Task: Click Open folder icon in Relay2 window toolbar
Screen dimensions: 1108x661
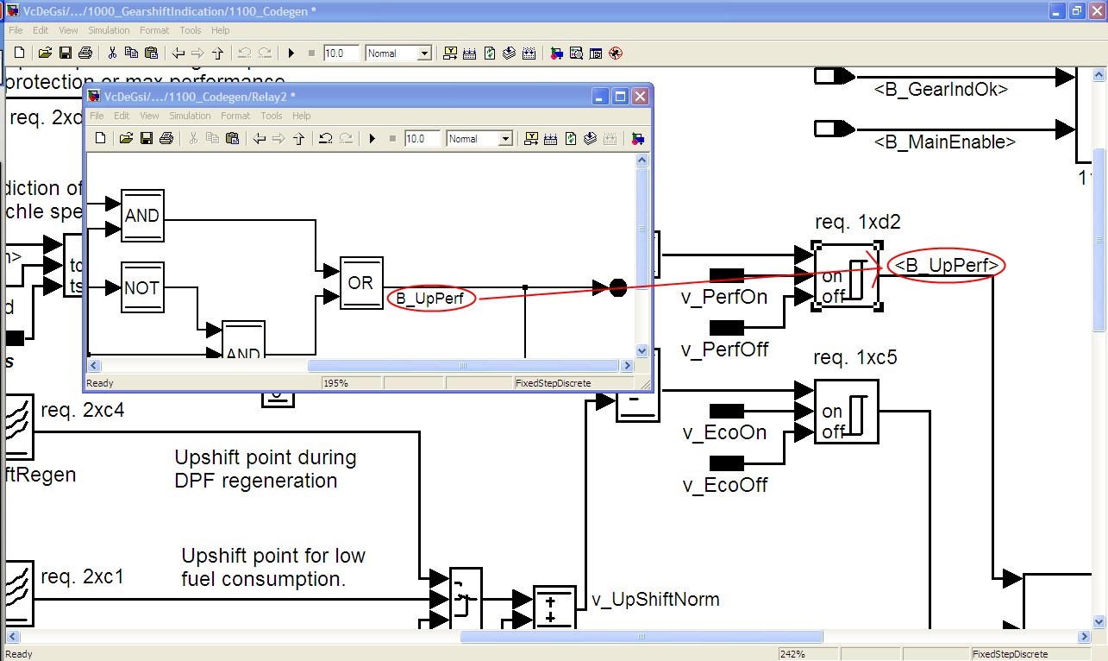Action: (x=126, y=139)
